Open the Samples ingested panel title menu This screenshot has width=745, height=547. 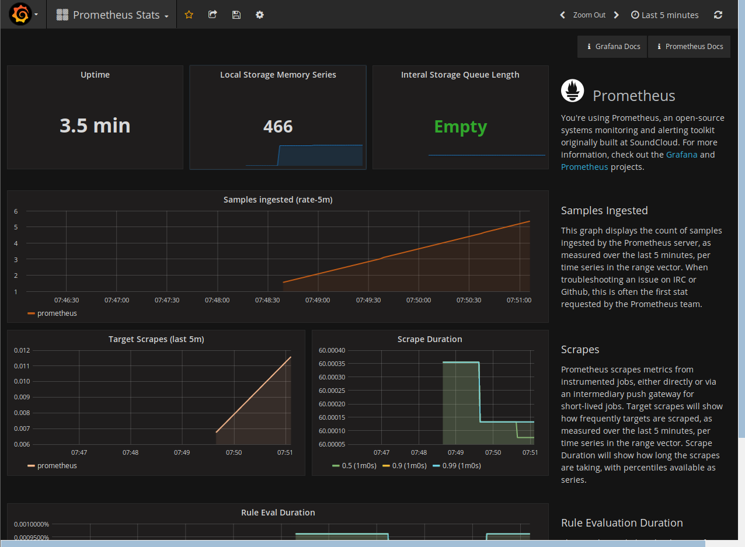[x=277, y=199]
